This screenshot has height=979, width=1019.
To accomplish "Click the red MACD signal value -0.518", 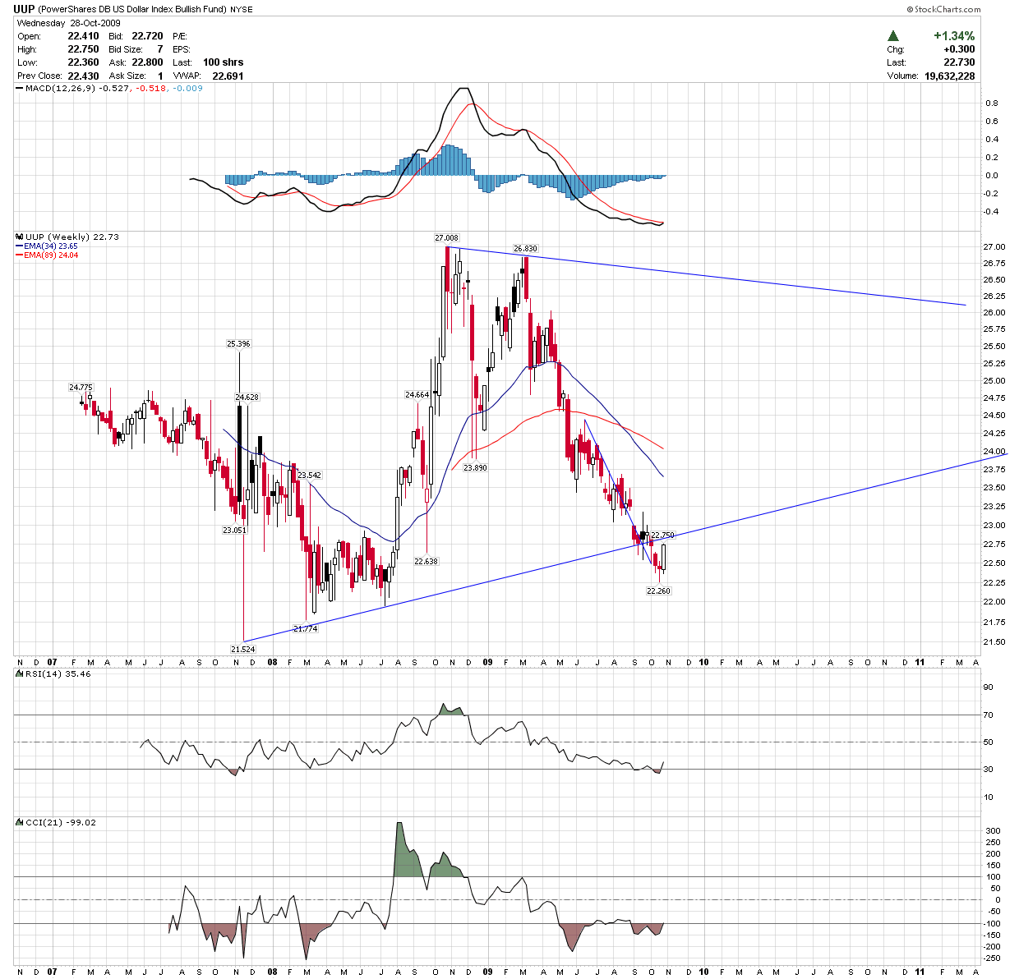I will [151, 88].
